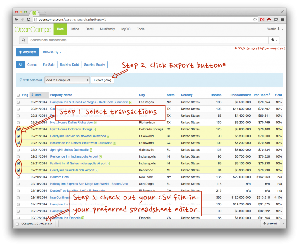Uncheck the Hyatt House Colorado Springs row
The height and width of the screenshot is (246, 299).
18,129
